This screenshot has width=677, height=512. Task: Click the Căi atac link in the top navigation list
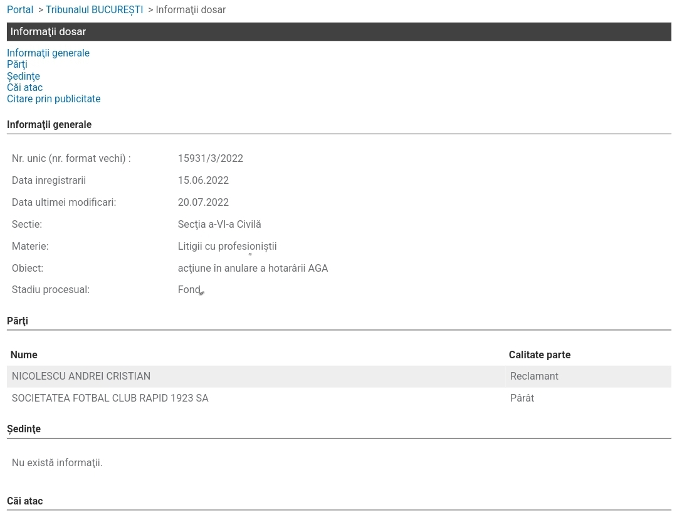tap(24, 87)
